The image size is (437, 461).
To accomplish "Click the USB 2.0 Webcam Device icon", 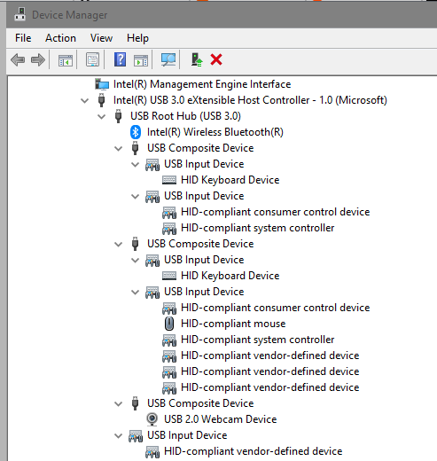I will pos(152,419).
